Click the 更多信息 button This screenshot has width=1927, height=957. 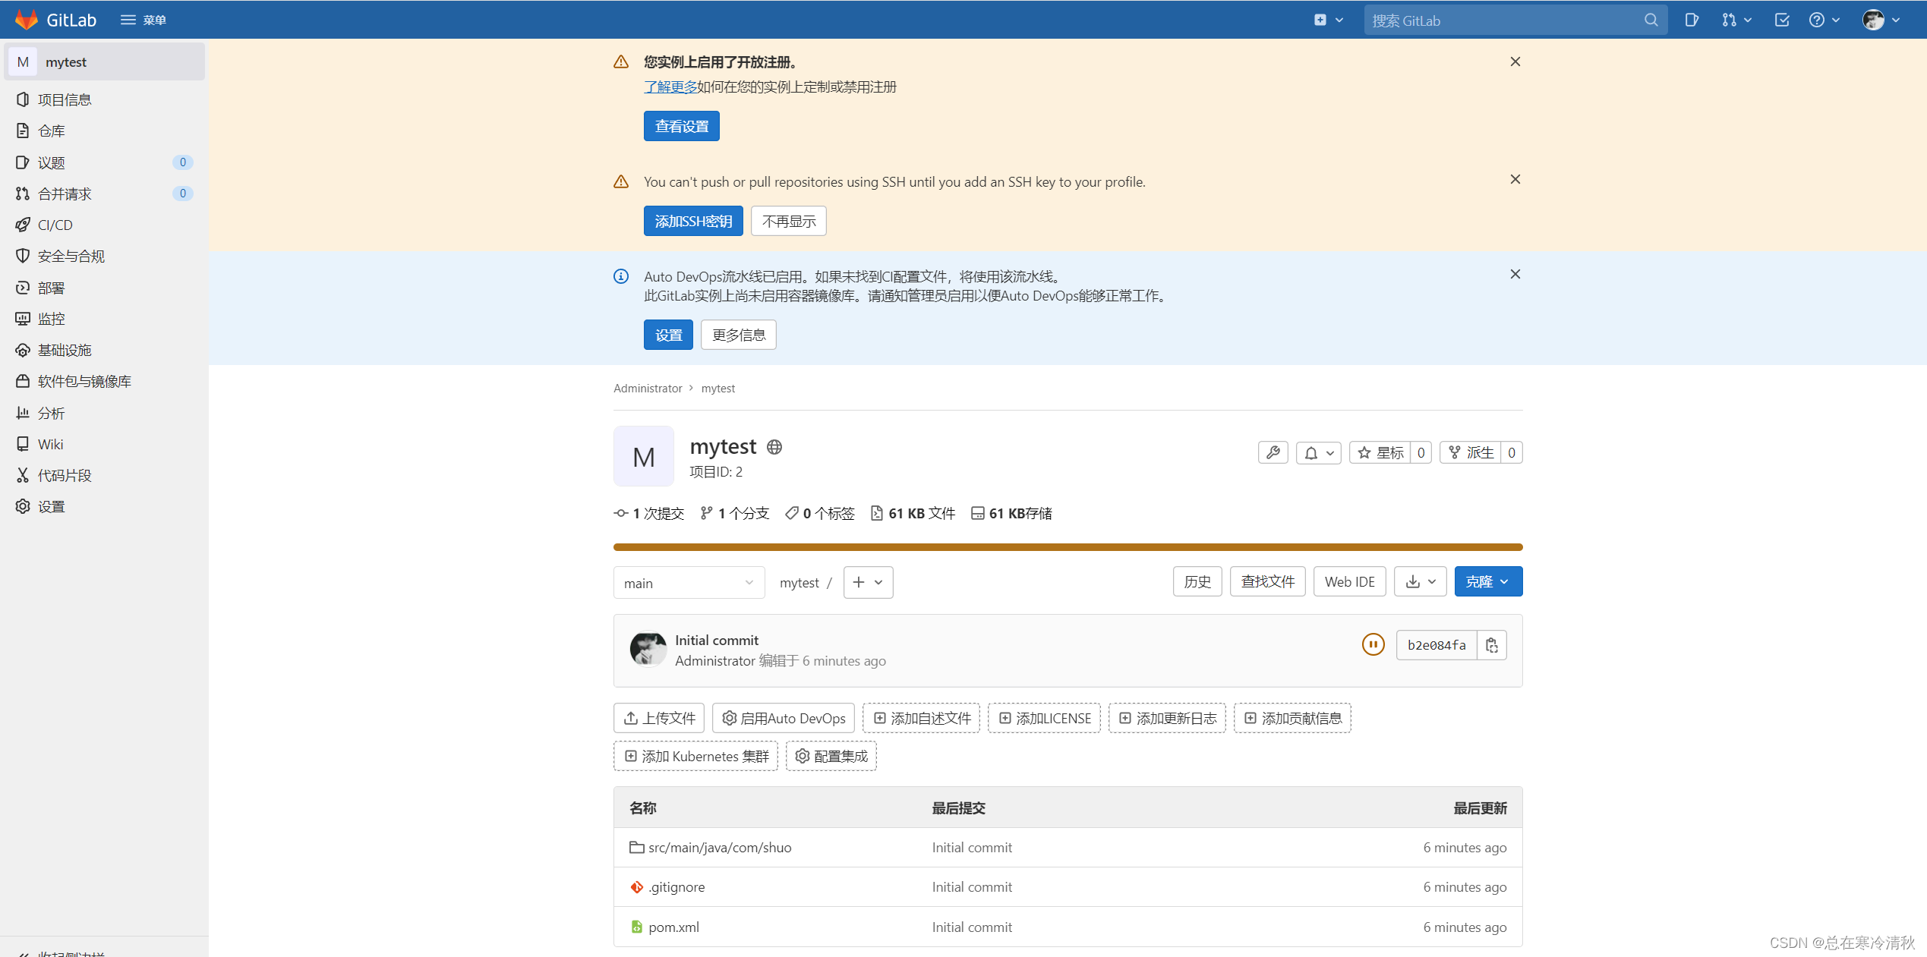point(739,335)
